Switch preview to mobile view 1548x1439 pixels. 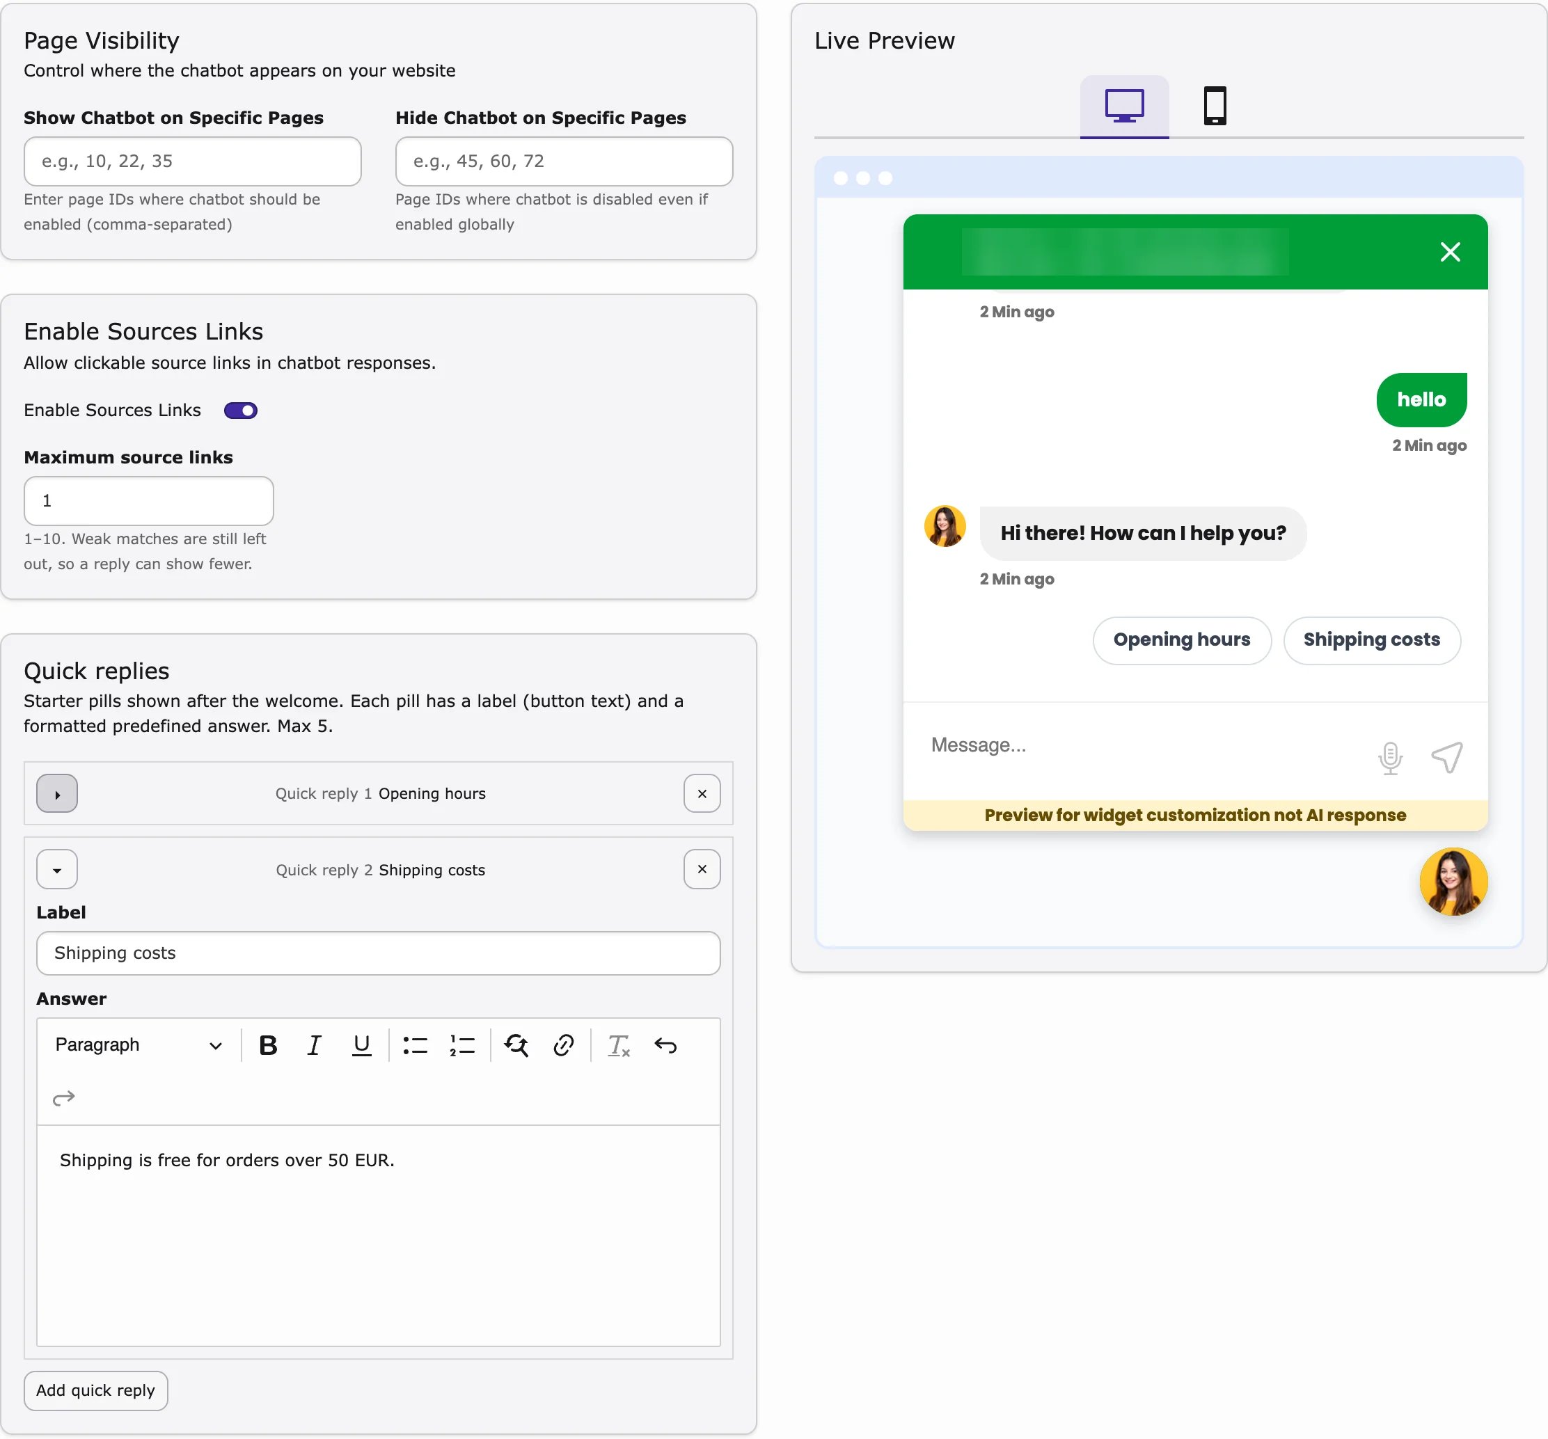click(x=1215, y=106)
